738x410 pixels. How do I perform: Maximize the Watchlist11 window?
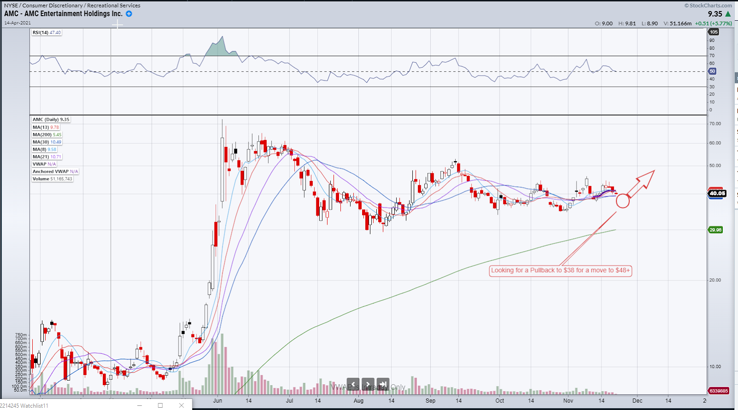pos(160,405)
